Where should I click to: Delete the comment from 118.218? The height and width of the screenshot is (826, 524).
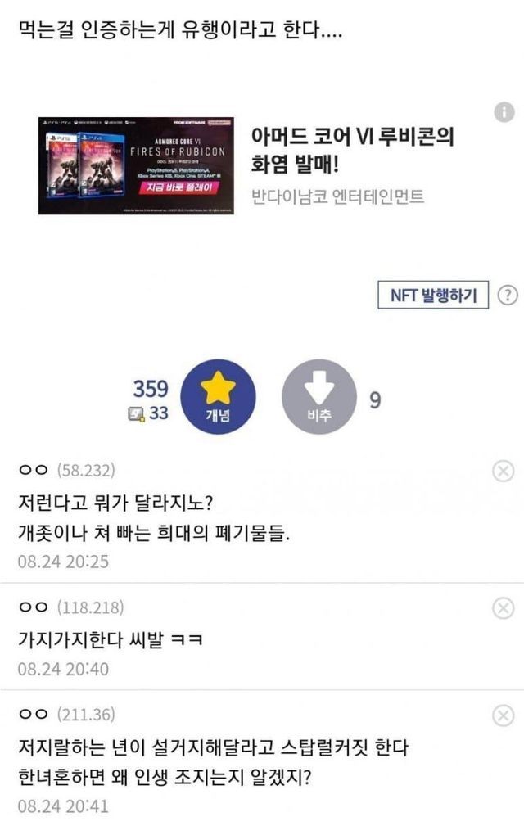point(503,608)
